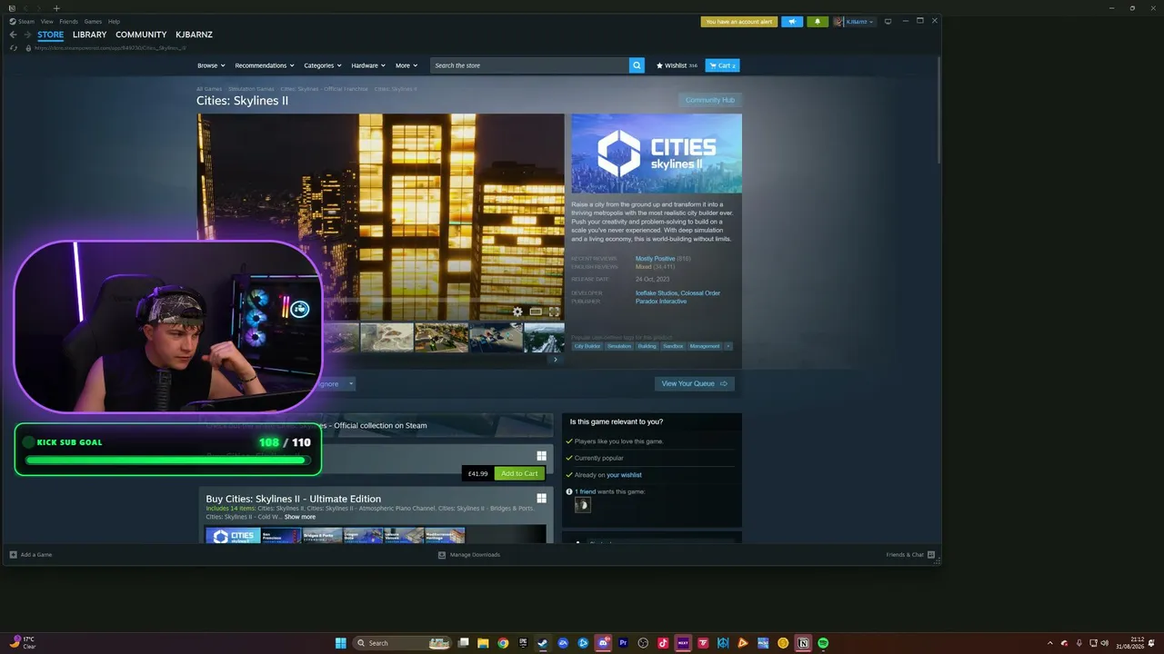
Task: Open the Steam menu
Action: click(x=26, y=21)
